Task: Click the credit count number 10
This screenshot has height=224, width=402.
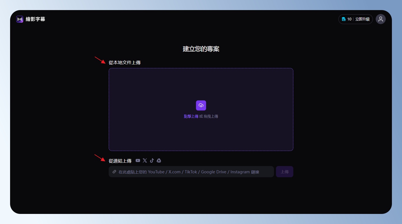Action: 349,19
